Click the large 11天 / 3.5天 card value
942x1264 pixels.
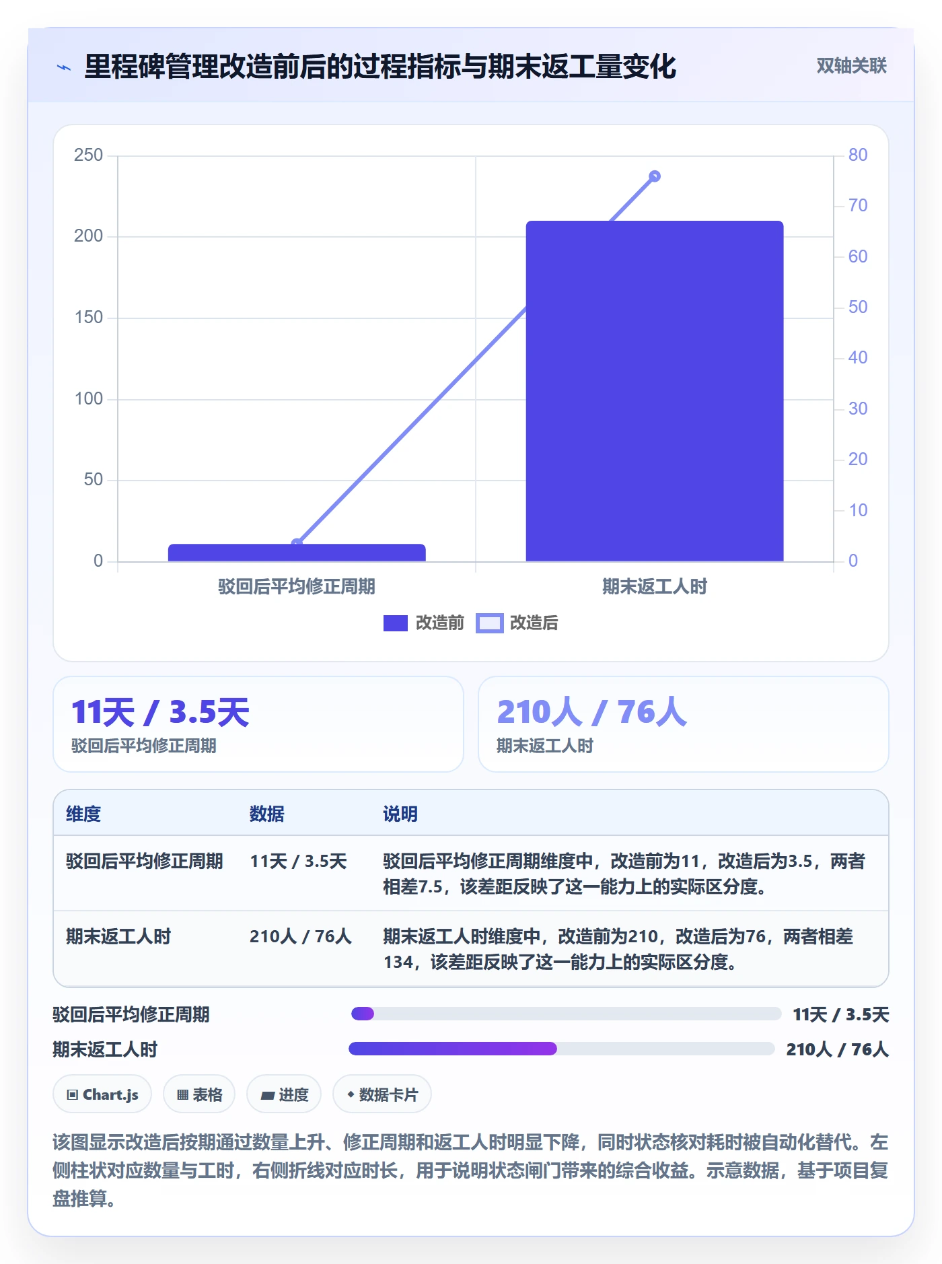click(160, 712)
